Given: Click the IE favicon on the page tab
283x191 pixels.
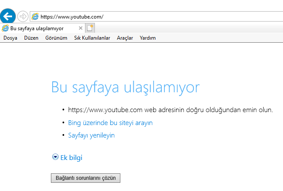Looking at the screenshot, I should 5,28.
